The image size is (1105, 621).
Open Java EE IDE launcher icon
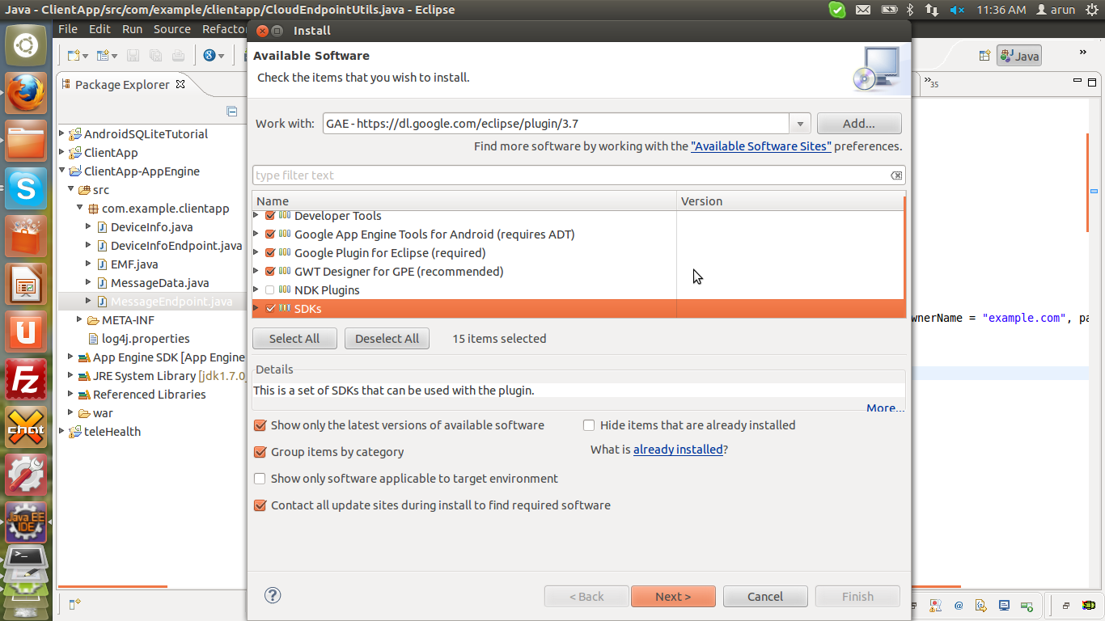[26, 523]
